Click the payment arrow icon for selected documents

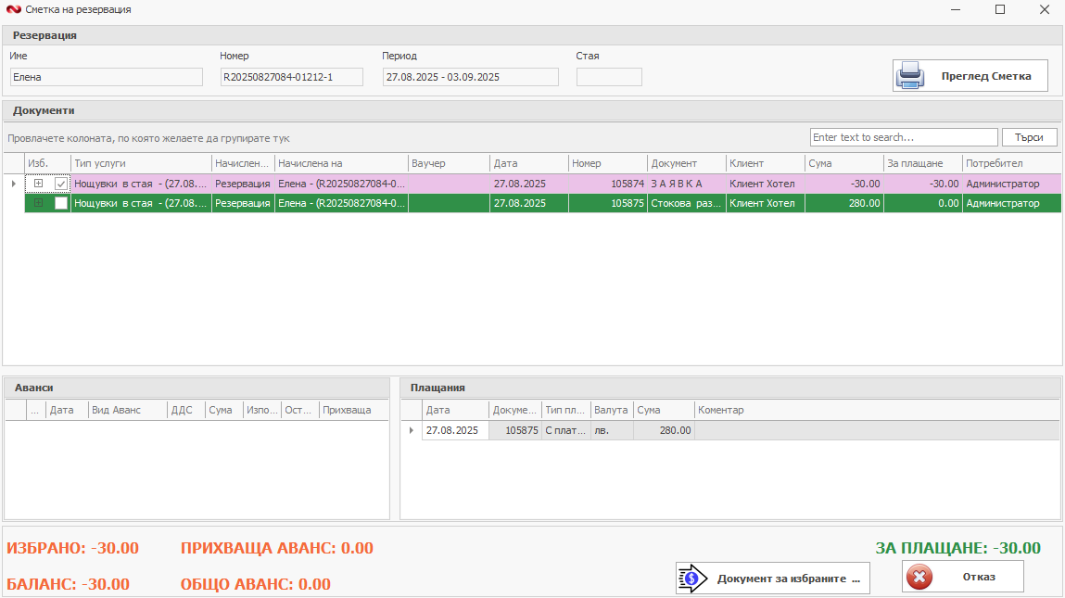tap(692, 578)
